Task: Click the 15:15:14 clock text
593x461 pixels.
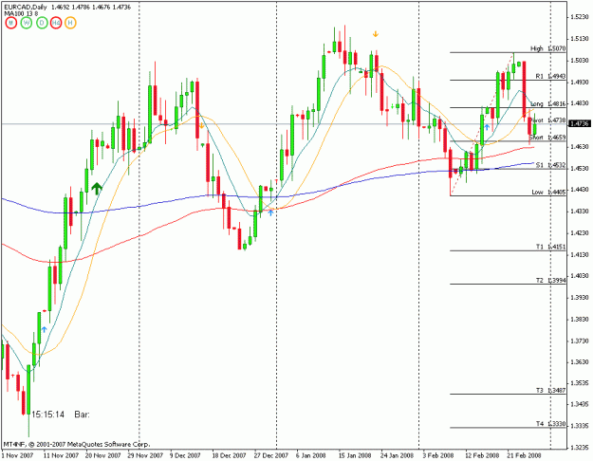Action: pyautogui.click(x=47, y=415)
